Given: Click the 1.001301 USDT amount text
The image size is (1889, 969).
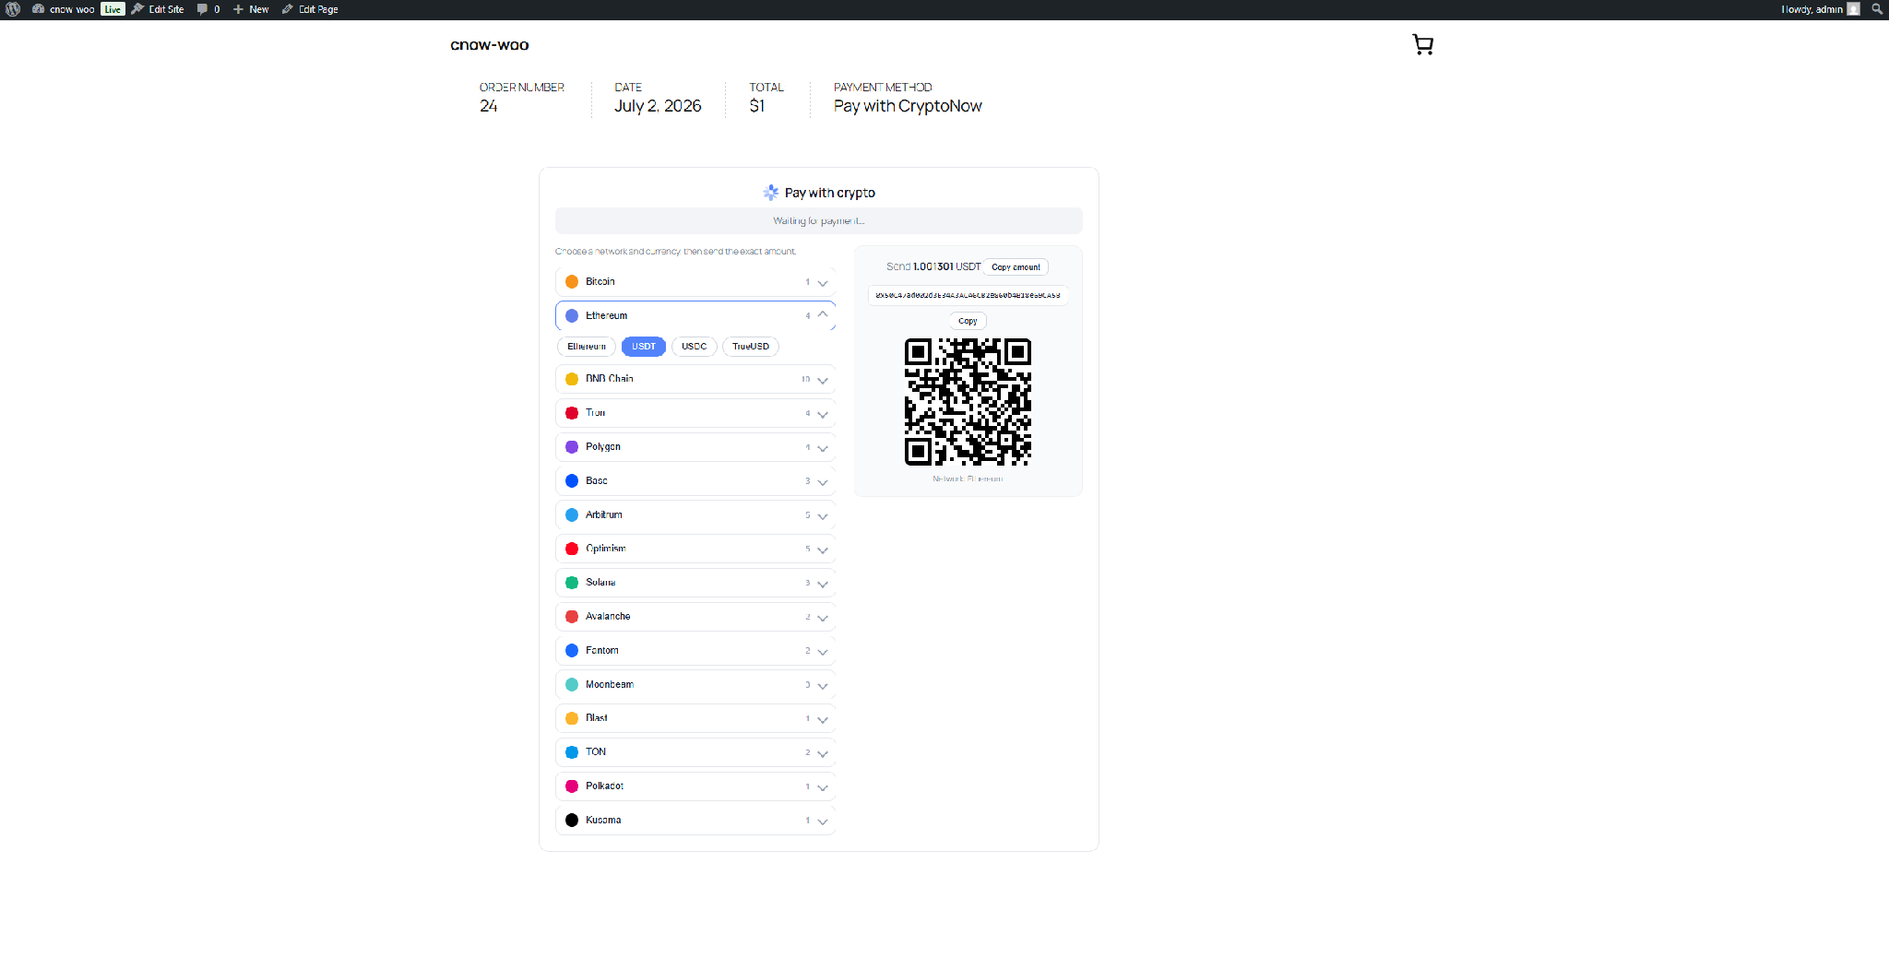Looking at the screenshot, I should (x=946, y=266).
